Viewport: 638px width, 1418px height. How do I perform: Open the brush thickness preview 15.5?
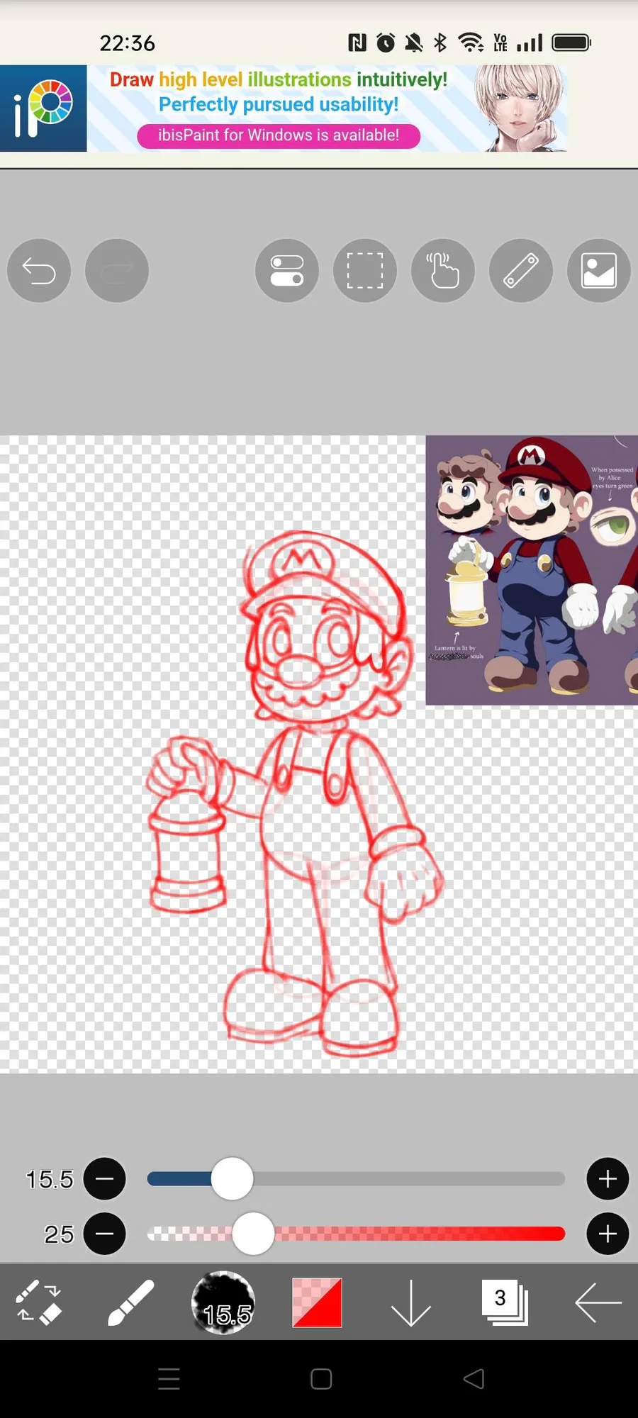tap(223, 1302)
